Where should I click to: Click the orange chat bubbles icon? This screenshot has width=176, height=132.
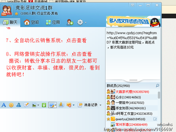pyautogui.click(x=69, y=105)
